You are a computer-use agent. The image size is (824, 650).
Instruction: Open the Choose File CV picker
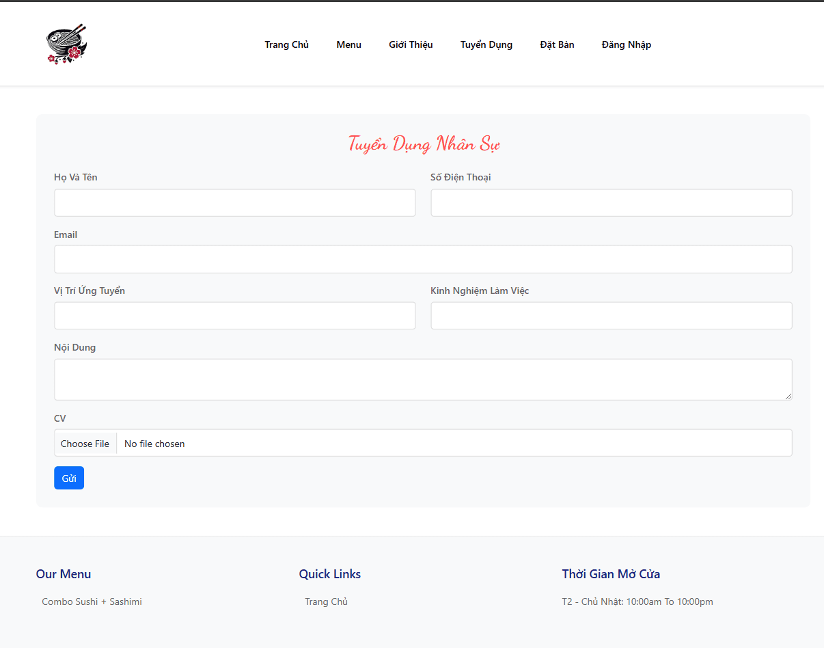(x=85, y=444)
